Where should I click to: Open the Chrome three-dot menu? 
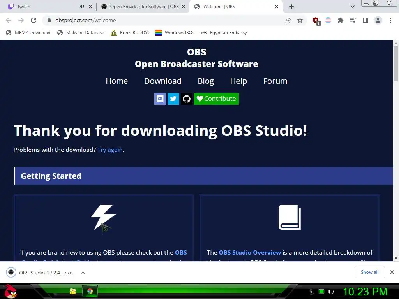(390, 20)
